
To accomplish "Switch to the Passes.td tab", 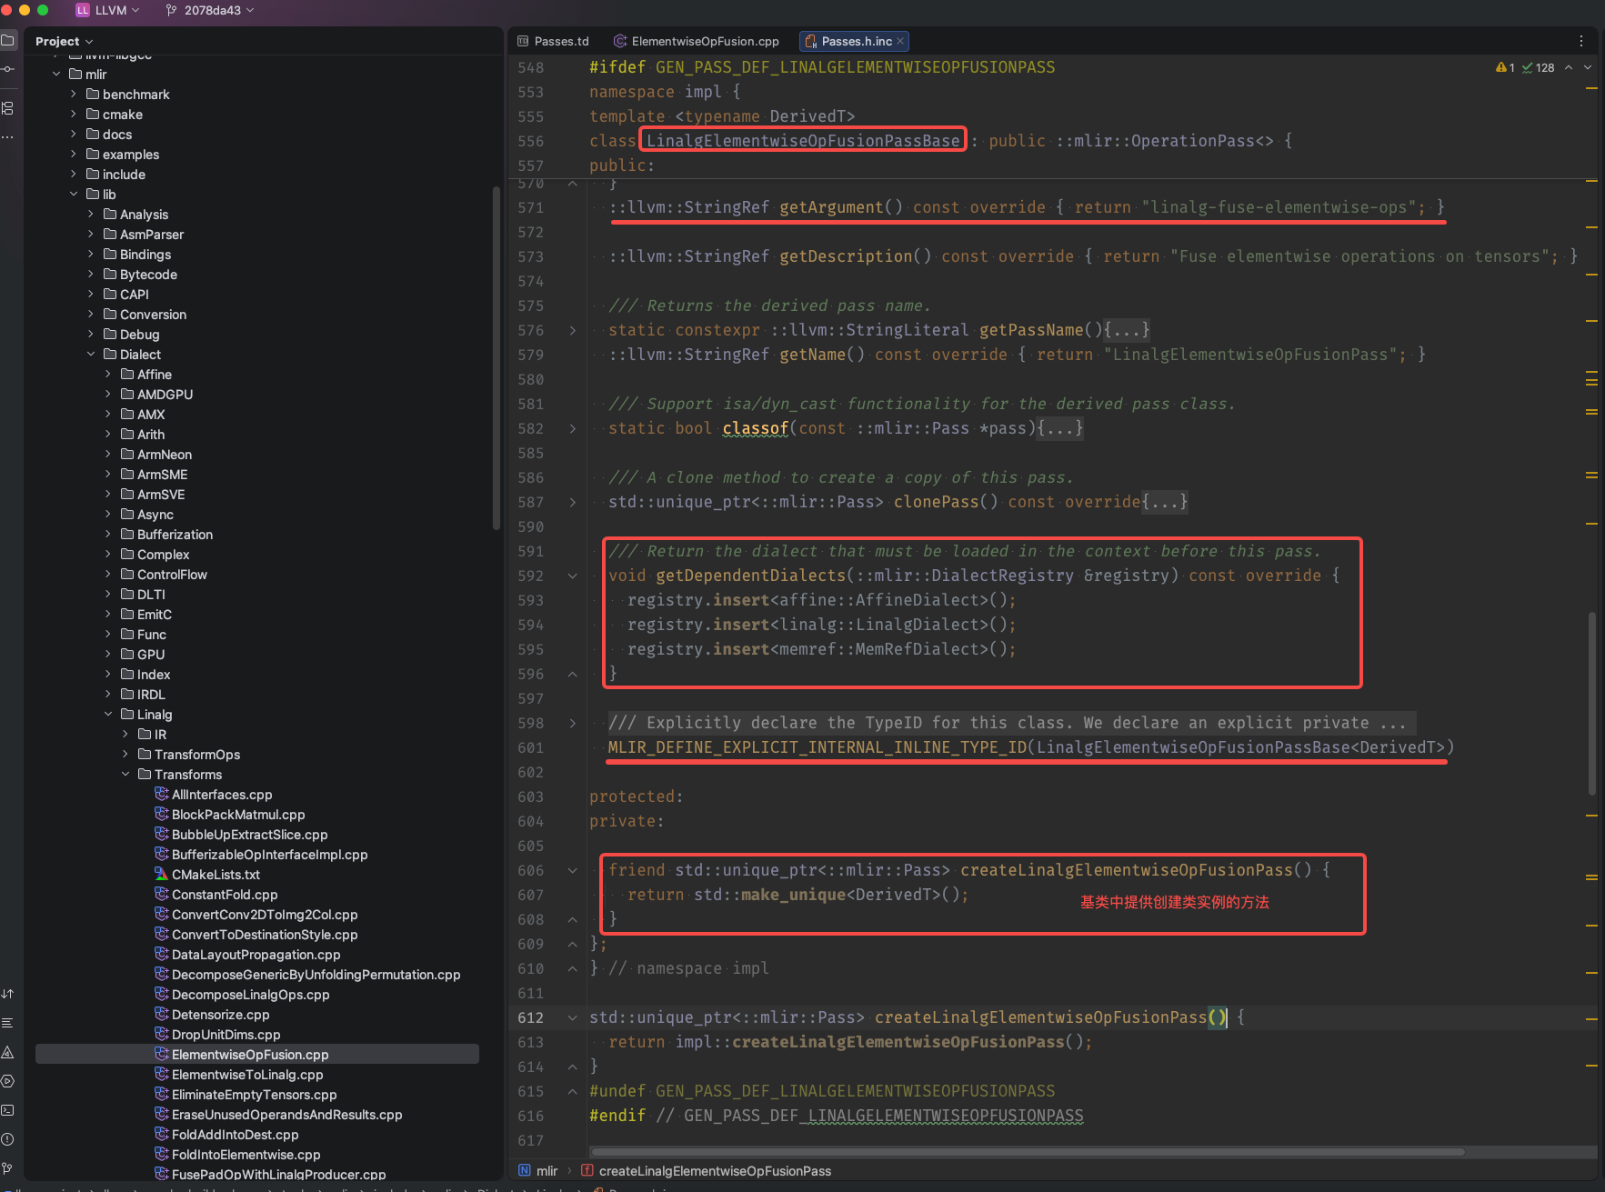I will click(x=553, y=41).
